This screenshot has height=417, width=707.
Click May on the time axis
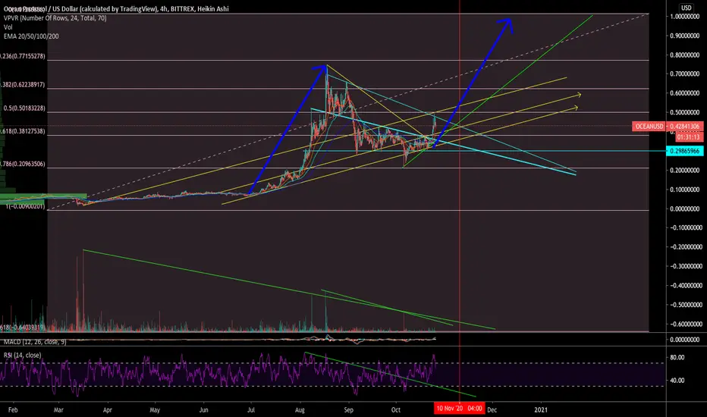[155, 410]
